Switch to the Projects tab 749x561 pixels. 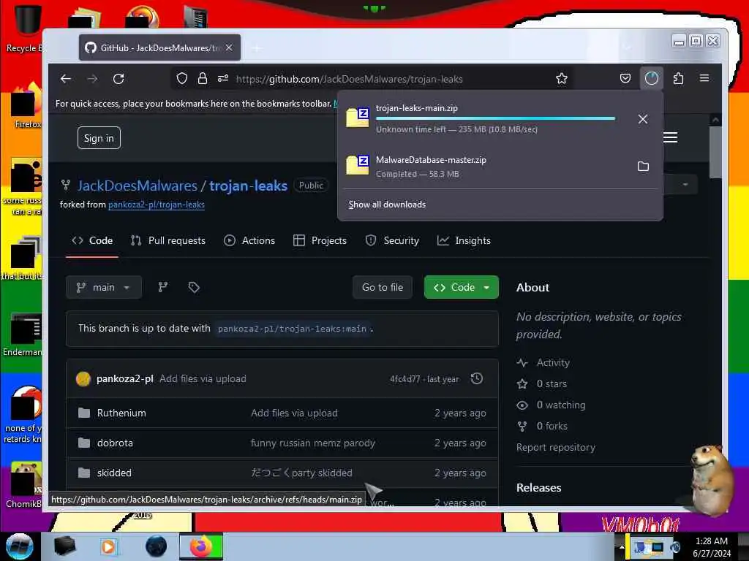(320, 240)
